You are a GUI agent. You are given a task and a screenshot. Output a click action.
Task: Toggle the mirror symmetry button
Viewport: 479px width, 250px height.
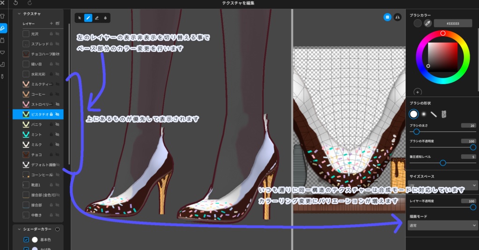[x=398, y=17]
